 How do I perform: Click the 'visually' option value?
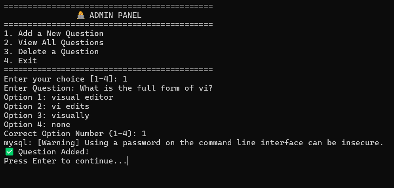pyautogui.click(x=70, y=116)
